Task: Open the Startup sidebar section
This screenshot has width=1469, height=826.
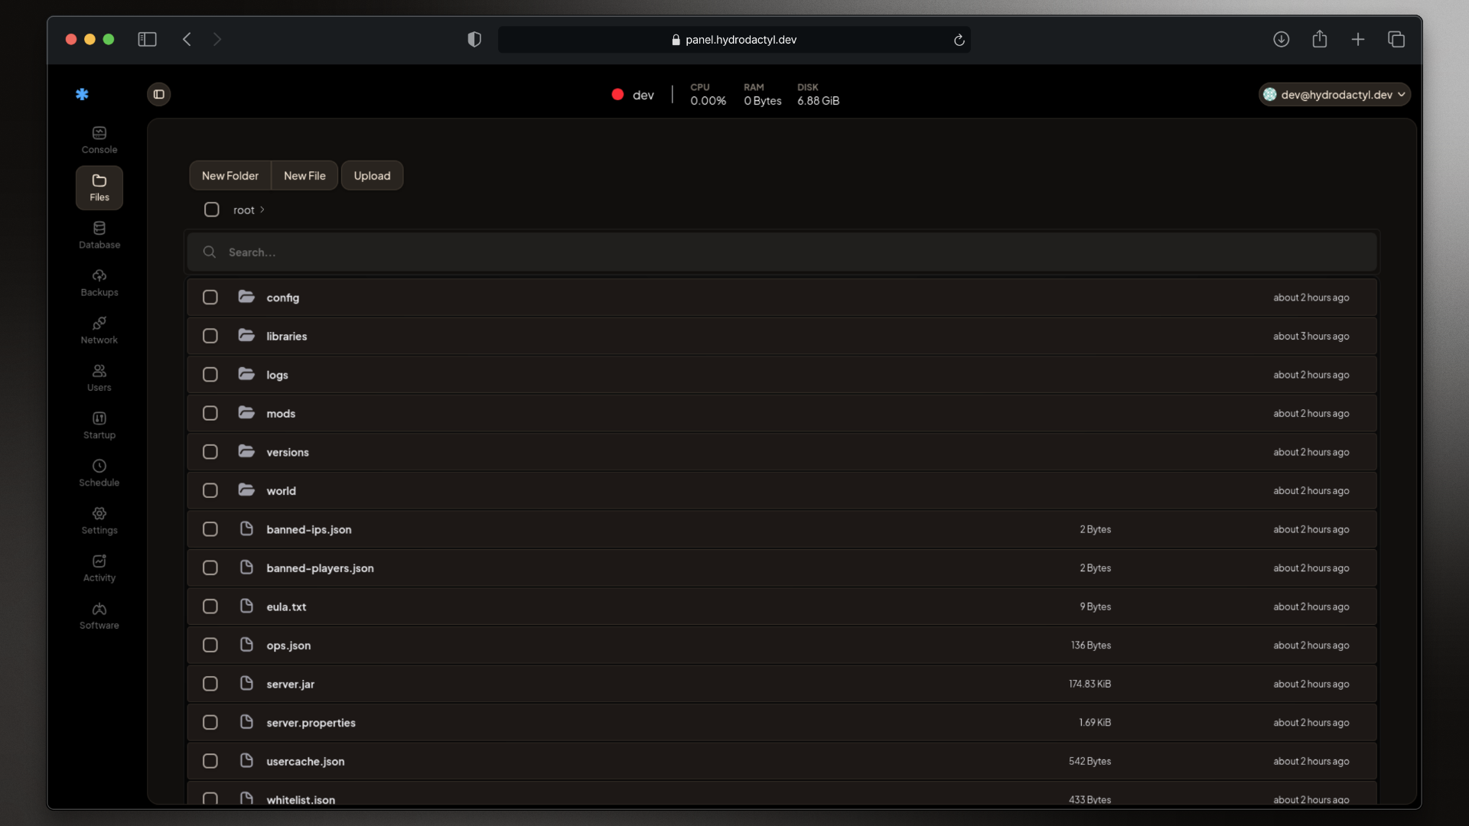Action: pyautogui.click(x=99, y=425)
